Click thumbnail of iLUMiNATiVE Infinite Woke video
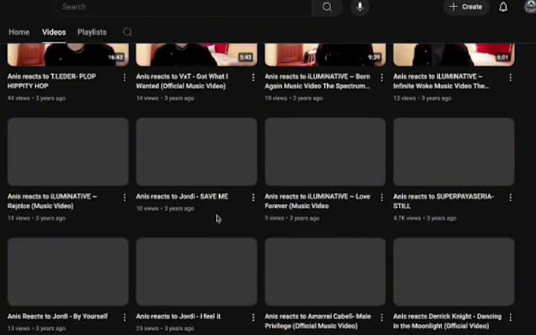The image size is (536, 335). pyautogui.click(x=453, y=54)
